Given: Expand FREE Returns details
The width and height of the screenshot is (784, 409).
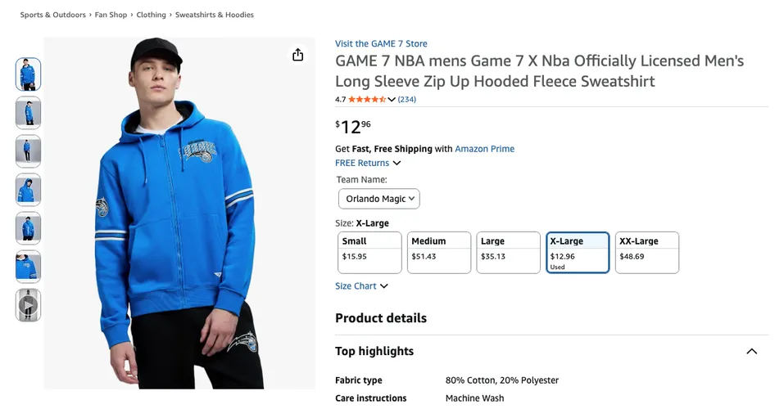Looking at the screenshot, I should 368,163.
